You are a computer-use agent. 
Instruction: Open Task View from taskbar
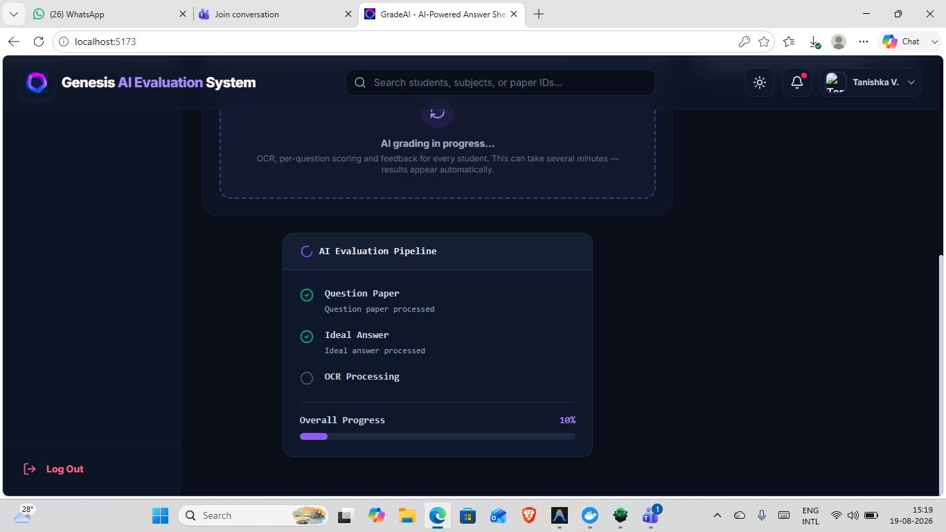[345, 515]
